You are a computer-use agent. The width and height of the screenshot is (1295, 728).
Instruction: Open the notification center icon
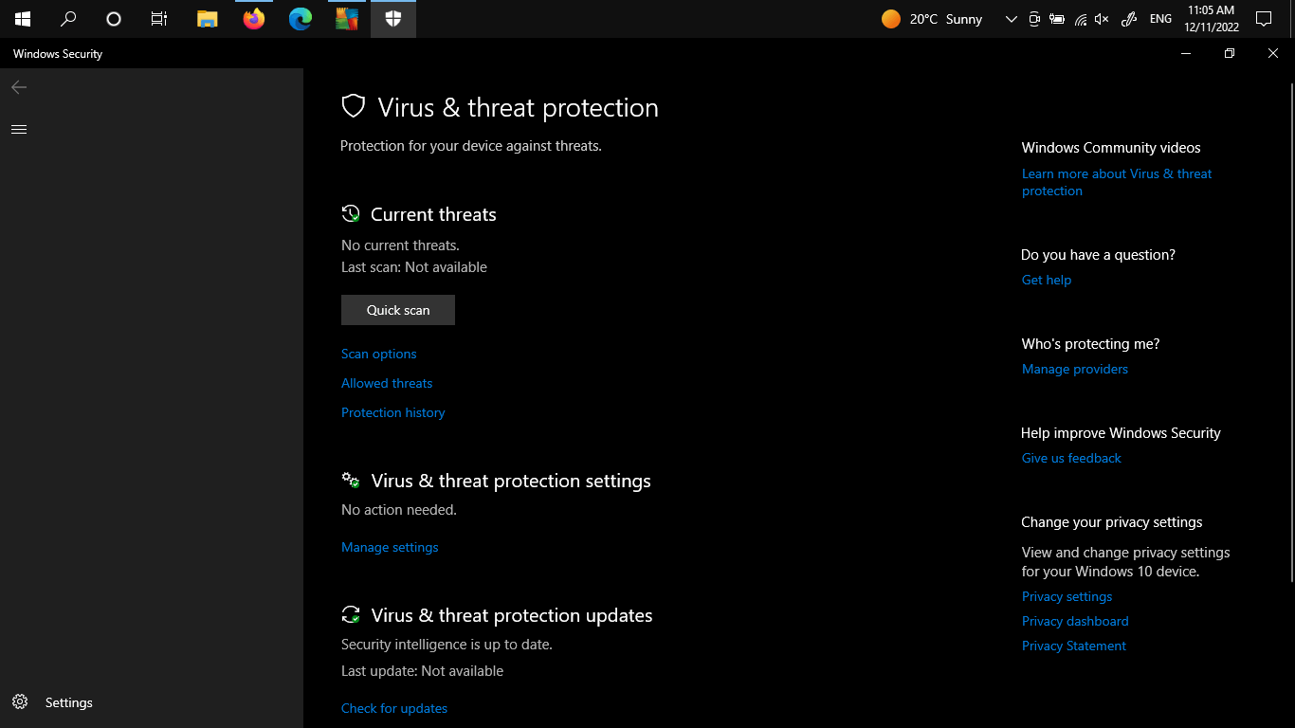click(x=1263, y=19)
